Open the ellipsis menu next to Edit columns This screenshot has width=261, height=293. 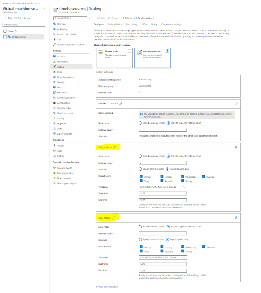[34, 18]
